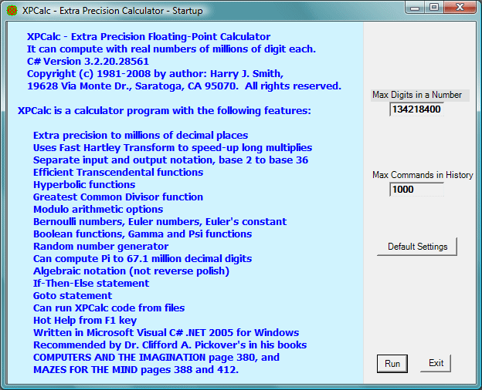The width and height of the screenshot is (482, 390).
Task: Select 'XPCalc - Extra Precision Floating-Point Calculator' heading
Action: (x=148, y=37)
